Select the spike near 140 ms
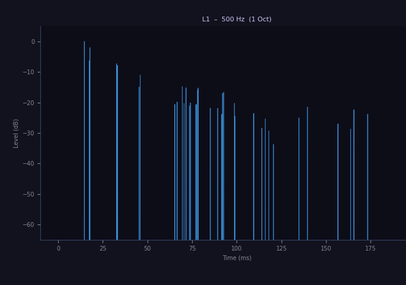This screenshot has height=285, width=406. [x=308, y=173]
